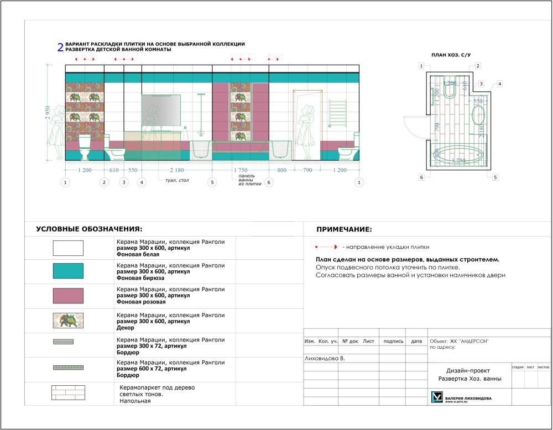Image resolution: width=553 pixels, height=430 pixels.
Task: Click the УСЛОВНЫЕ ОБОЗНАЧЕНИЯ heading
Action: 89,229
